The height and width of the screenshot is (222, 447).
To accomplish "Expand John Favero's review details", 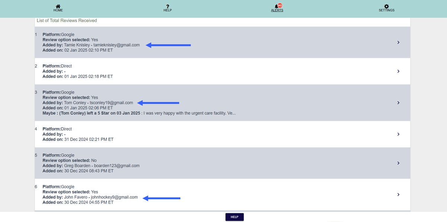I will click(398, 194).
